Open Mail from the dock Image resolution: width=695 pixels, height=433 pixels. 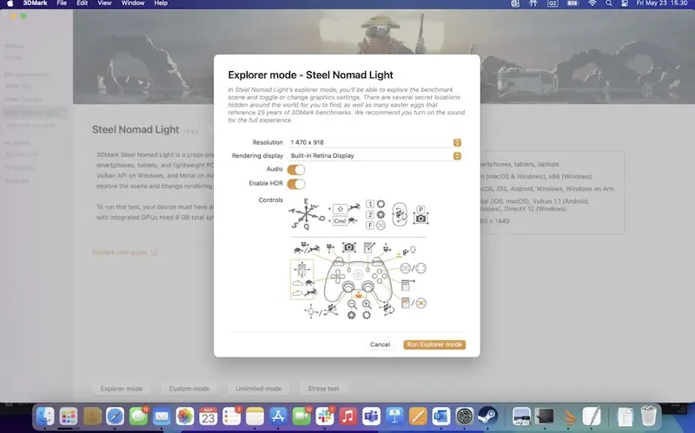click(162, 417)
